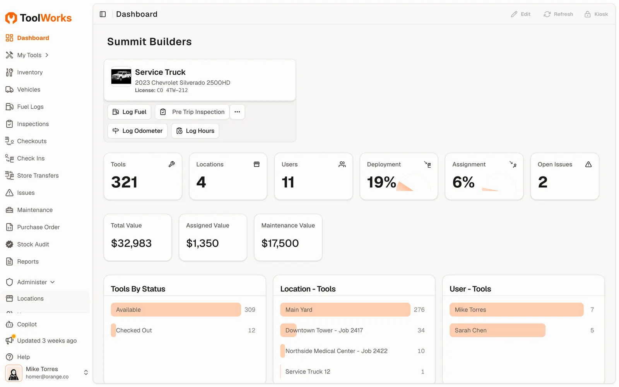Viewport: 619px width, 387px height.
Task: Open the Dashboard sidebar icon
Action: click(9, 38)
